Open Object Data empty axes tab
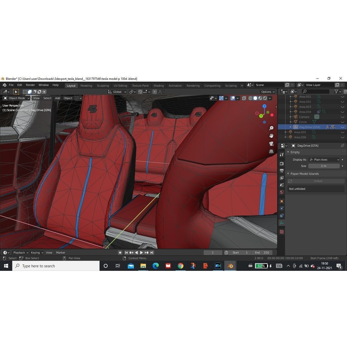This screenshot has height=347, width=347. (282, 223)
